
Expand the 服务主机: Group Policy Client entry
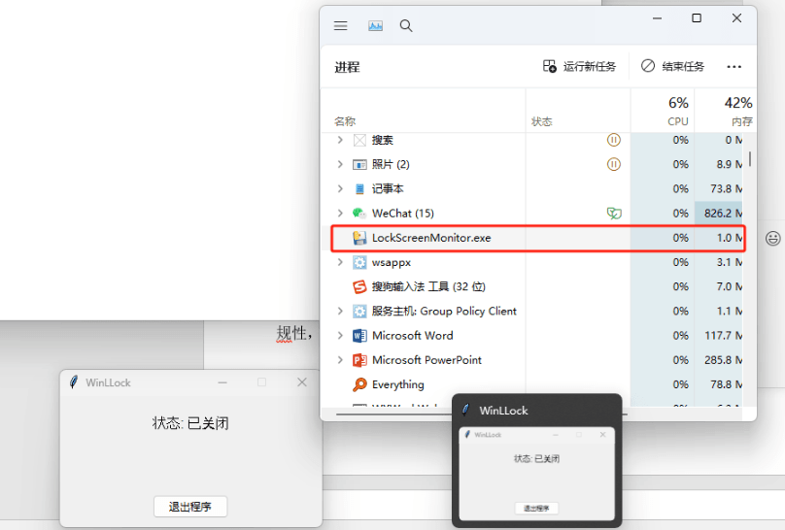pos(340,312)
